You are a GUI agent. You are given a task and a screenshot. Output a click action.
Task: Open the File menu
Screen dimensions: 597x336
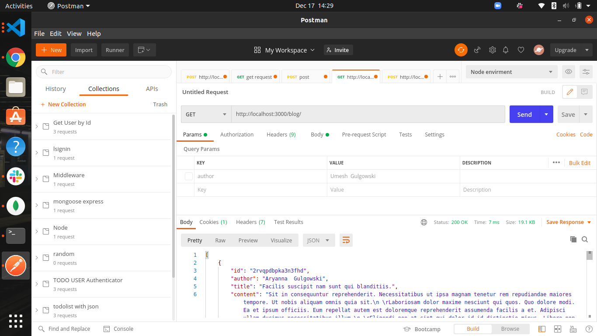click(x=39, y=34)
